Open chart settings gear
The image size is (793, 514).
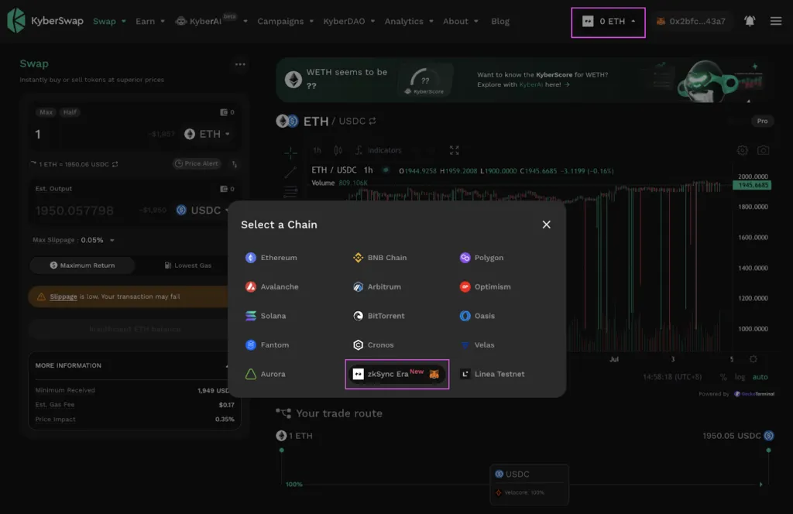point(742,150)
